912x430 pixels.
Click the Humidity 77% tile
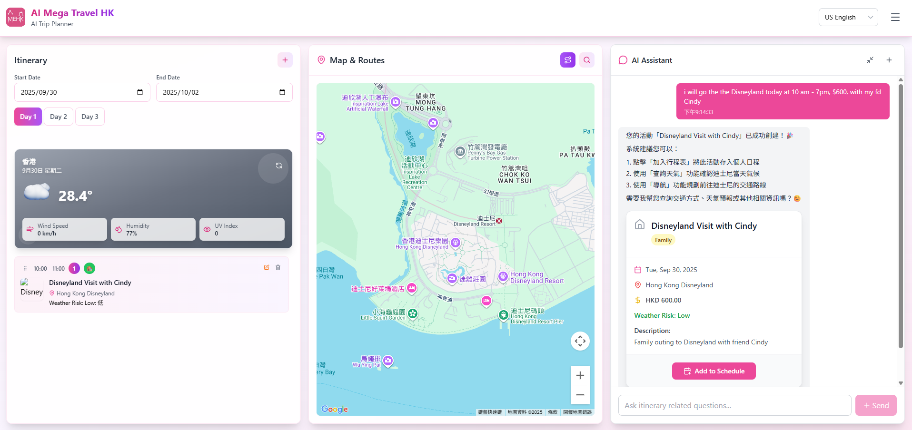[x=153, y=229]
